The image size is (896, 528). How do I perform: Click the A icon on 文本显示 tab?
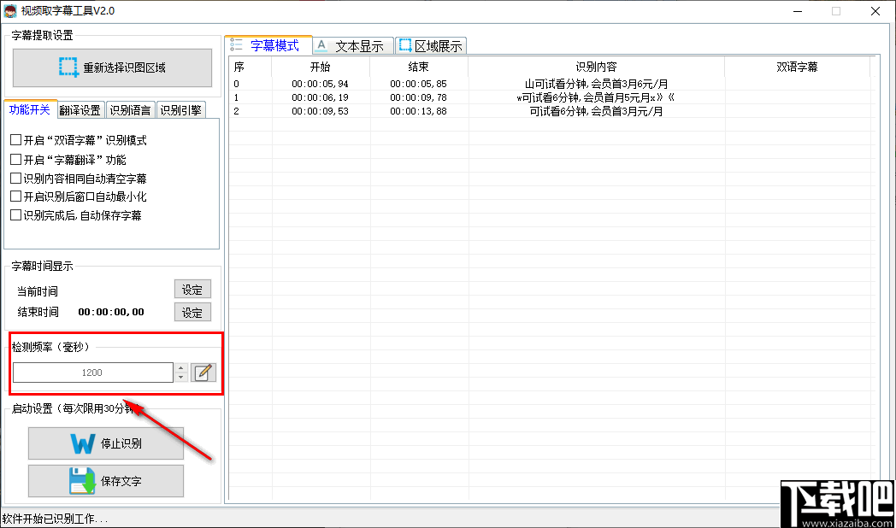click(x=321, y=45)
